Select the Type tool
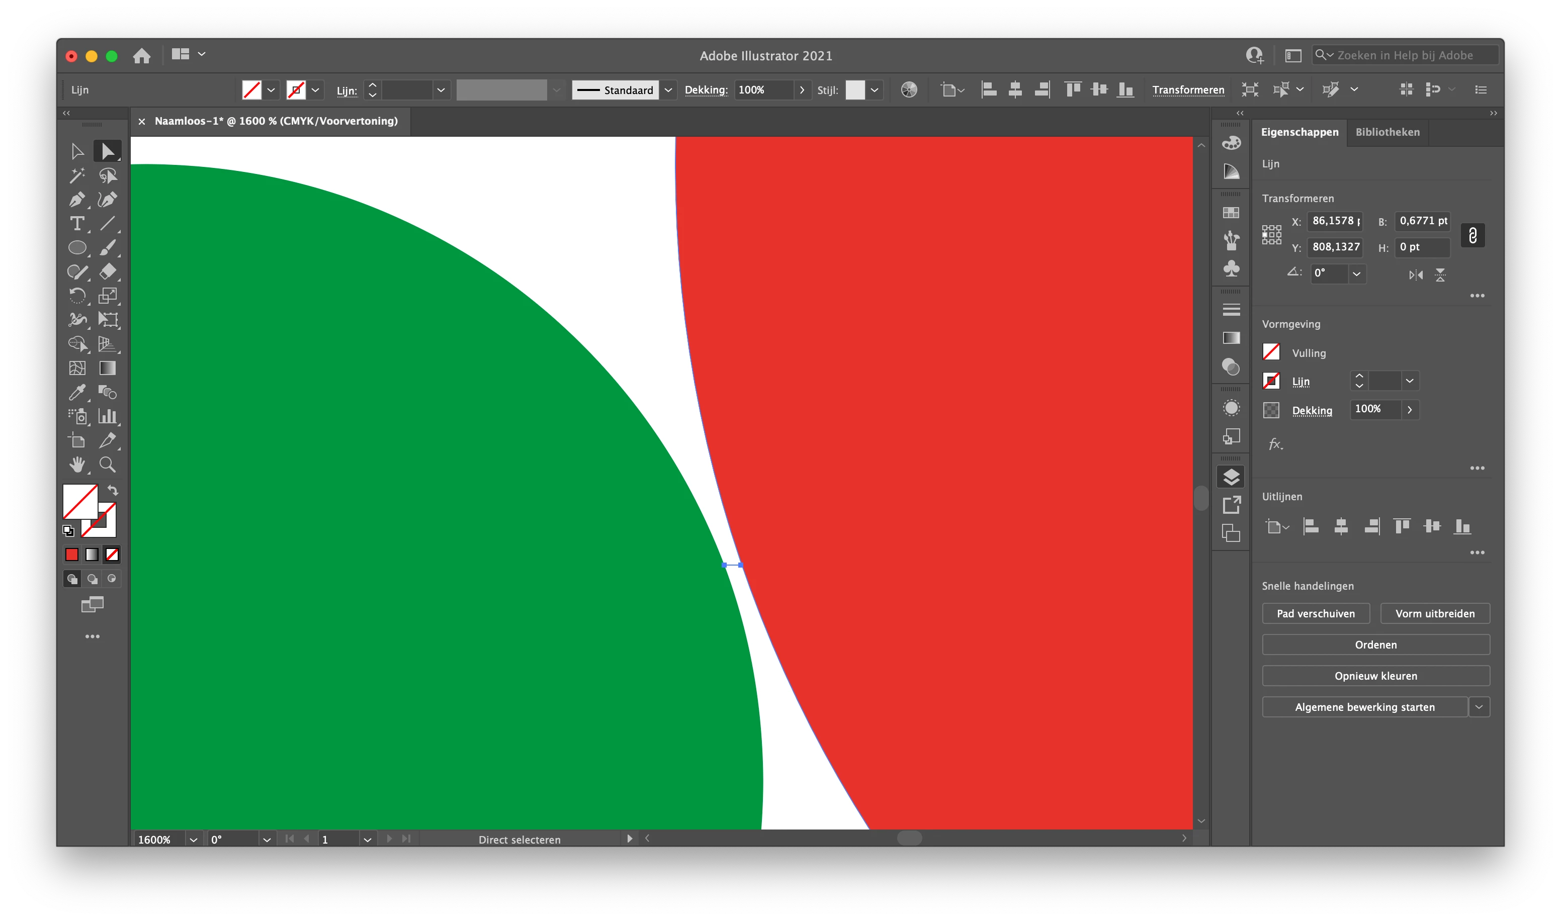 tap(76, 223)
